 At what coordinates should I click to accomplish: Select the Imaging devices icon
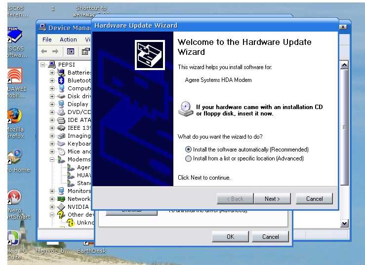pos(61,136)
